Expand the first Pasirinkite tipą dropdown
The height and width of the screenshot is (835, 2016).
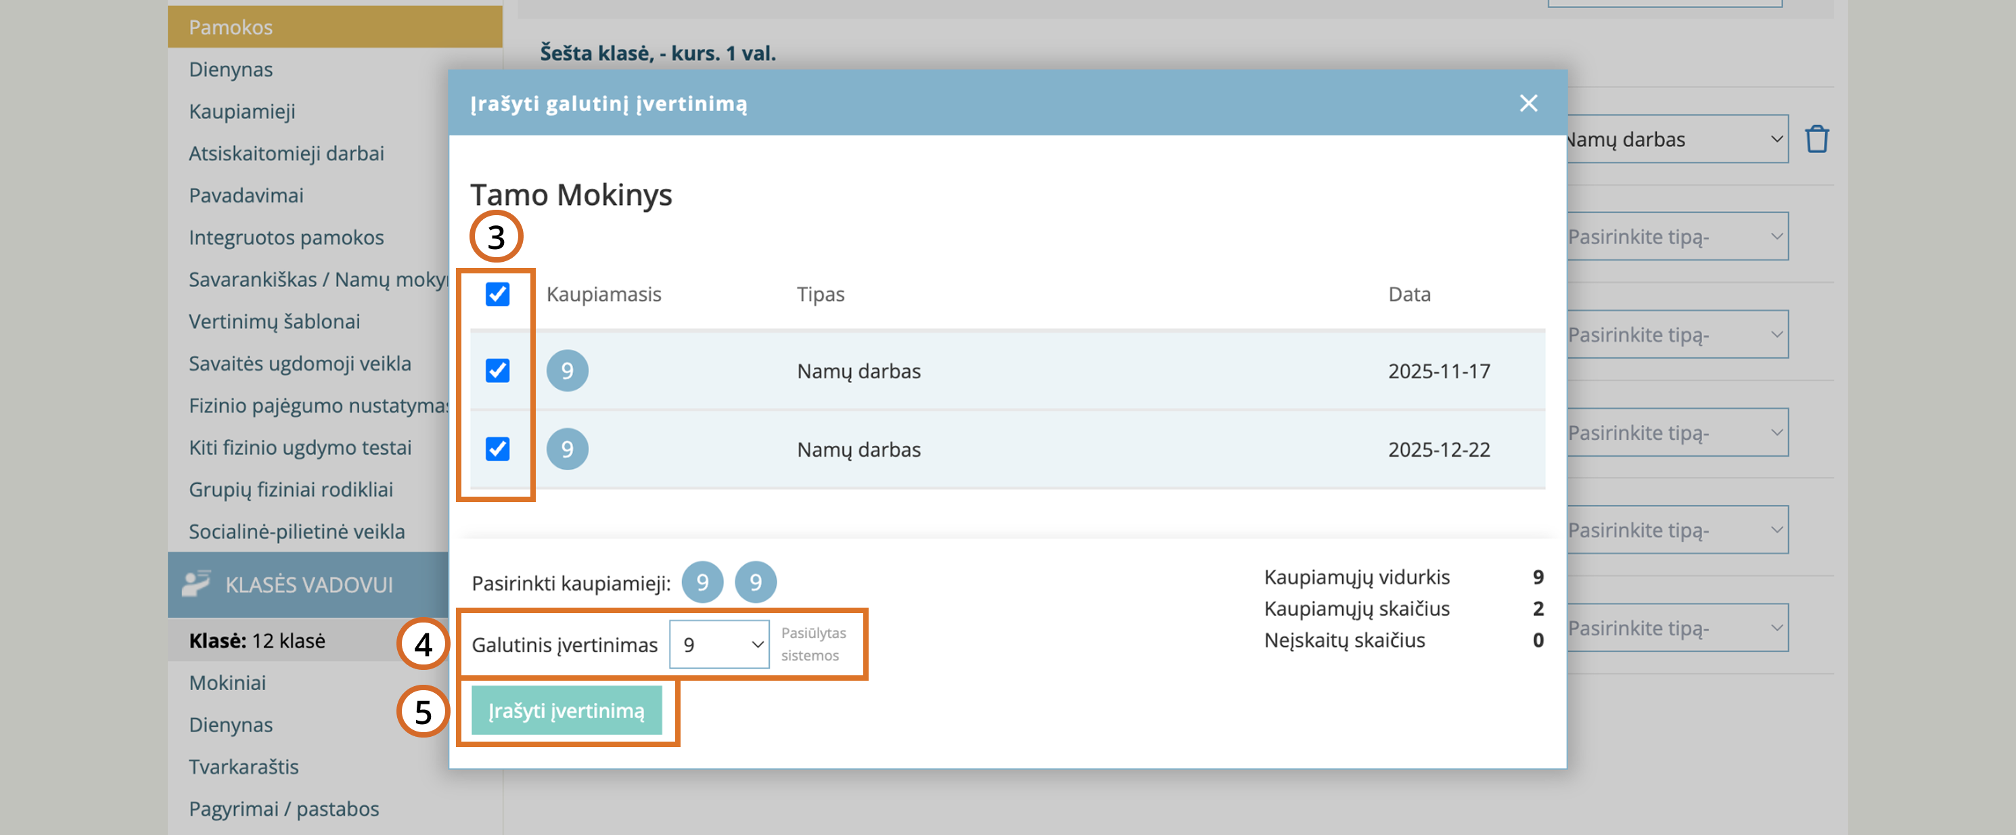pyautogui.click(x=1675, y=237)
